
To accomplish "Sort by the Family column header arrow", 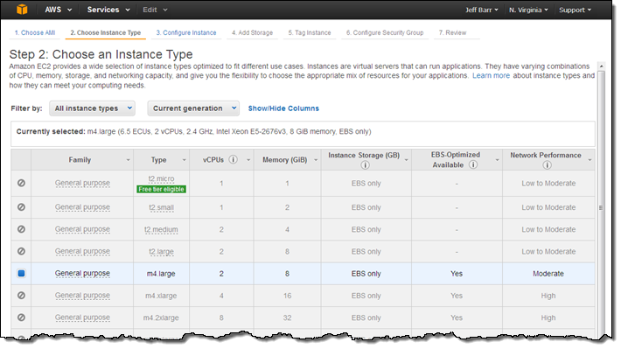I will 128,160.
